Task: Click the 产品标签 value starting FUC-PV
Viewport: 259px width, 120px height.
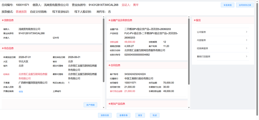Action: click(x=151, y=35)
